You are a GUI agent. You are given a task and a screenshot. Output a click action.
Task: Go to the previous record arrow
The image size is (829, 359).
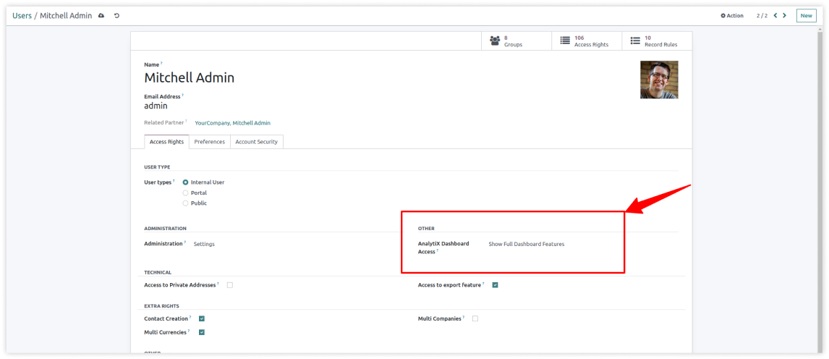tap(775, 15)
